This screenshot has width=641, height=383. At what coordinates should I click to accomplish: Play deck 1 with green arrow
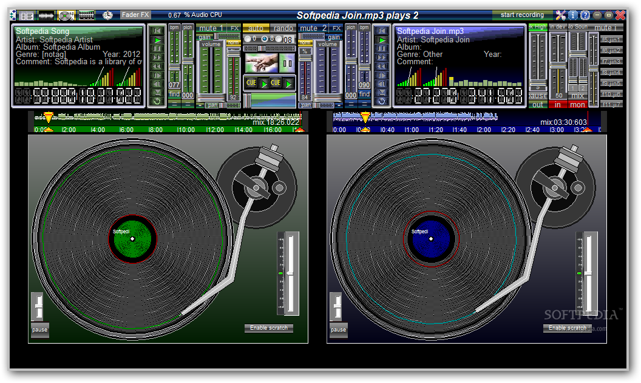157,40
